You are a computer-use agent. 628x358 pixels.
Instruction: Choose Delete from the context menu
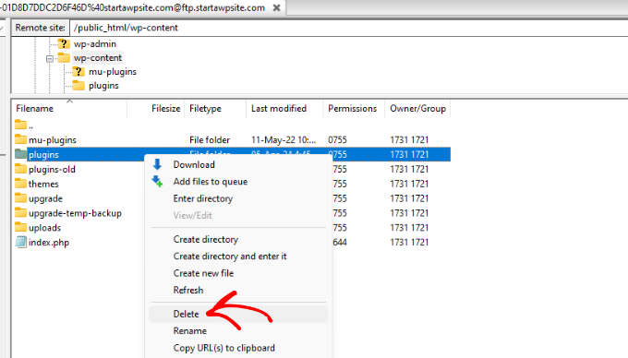coord(186,314)
